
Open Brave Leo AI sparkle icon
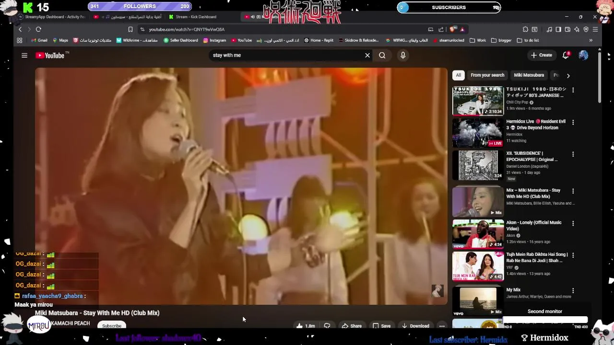click(x=577, y=29)
